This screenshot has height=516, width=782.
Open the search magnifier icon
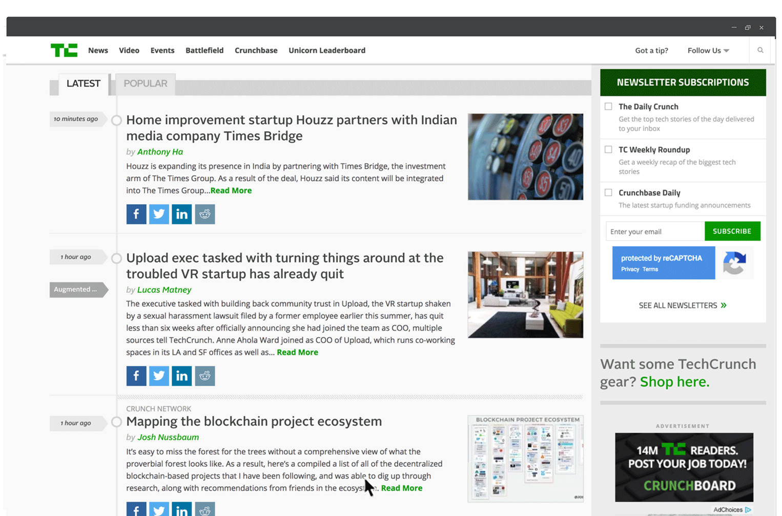760,50
